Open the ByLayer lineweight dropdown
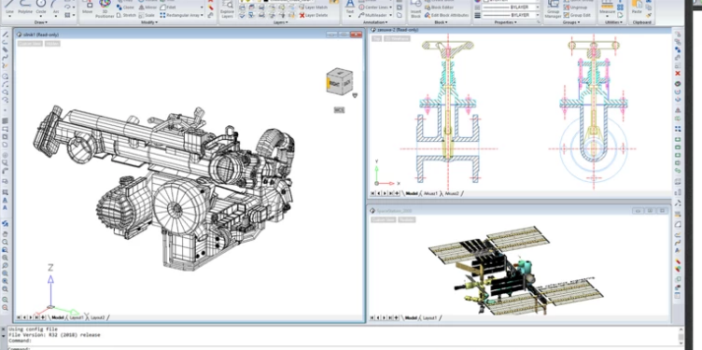This screenshot has width=702, height=350. click(511, 15)
